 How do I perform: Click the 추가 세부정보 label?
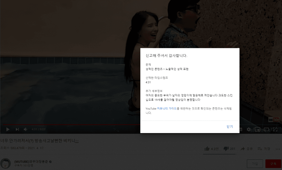click(154, 91)
